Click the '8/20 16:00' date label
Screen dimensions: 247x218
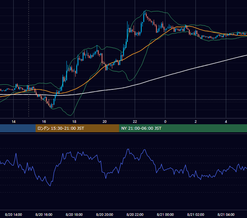(x=44, y=214)
